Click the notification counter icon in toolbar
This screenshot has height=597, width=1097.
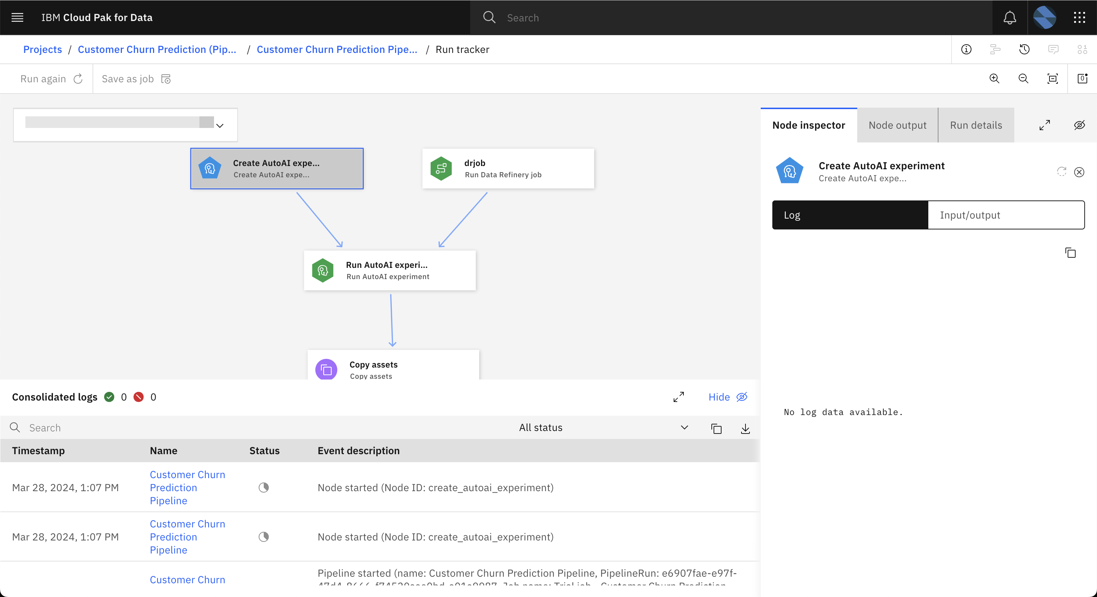[x=1082, y=79]
